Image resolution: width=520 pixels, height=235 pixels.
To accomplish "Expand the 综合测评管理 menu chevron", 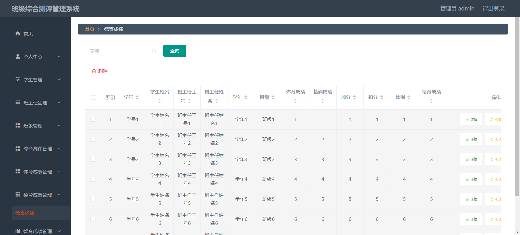I will (x=59, y=148).
